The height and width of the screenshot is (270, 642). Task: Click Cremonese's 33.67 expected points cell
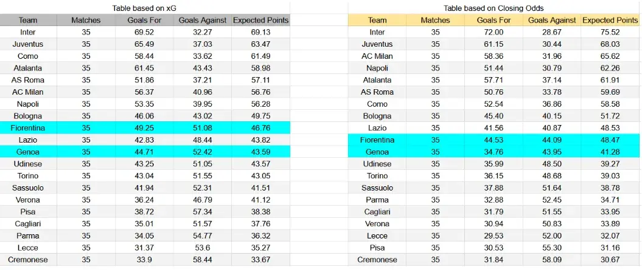261,260
